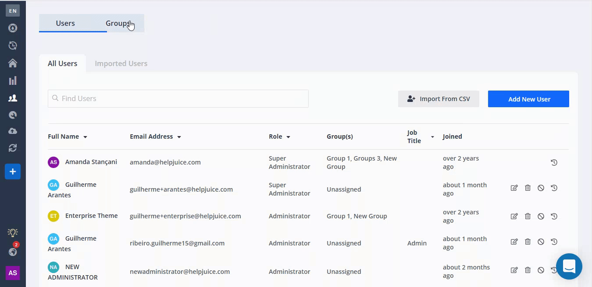Open the EN language selector in sidebar
Viewport: 592px width, 287px height.
click(x=13, y=10)
